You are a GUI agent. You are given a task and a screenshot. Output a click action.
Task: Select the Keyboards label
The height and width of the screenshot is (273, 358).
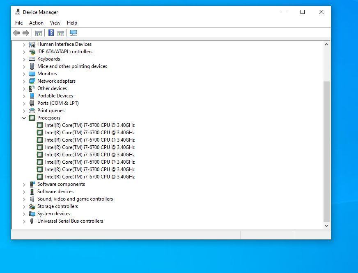[48, 59]
